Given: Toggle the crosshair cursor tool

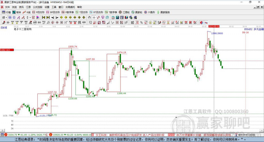Looking at the screenshot, I should [94, 18].
